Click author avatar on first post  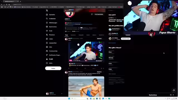[66, 39]
